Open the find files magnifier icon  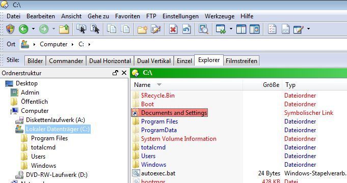click(203, 29)
